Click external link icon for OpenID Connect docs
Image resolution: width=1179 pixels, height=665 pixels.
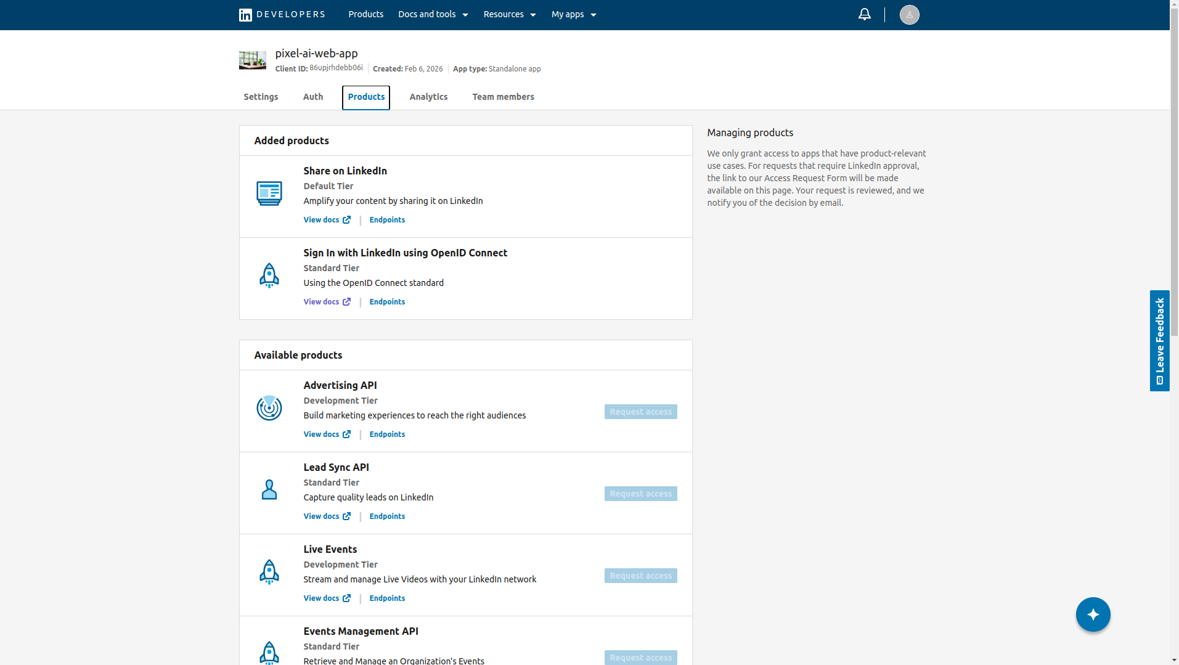pos(347,302)
